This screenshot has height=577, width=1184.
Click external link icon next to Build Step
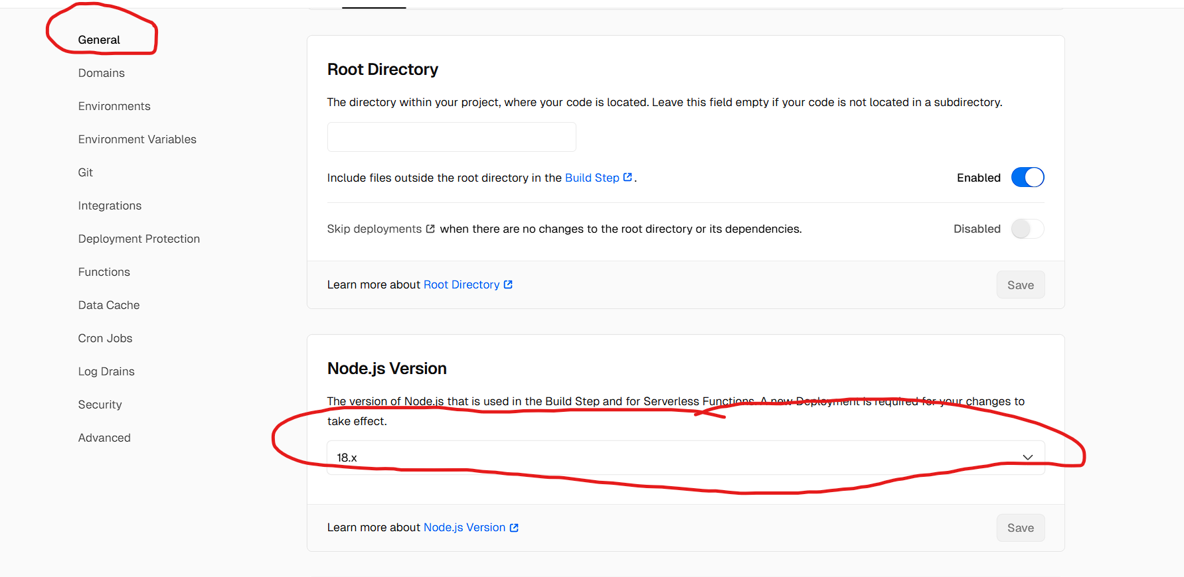(628, 177)
